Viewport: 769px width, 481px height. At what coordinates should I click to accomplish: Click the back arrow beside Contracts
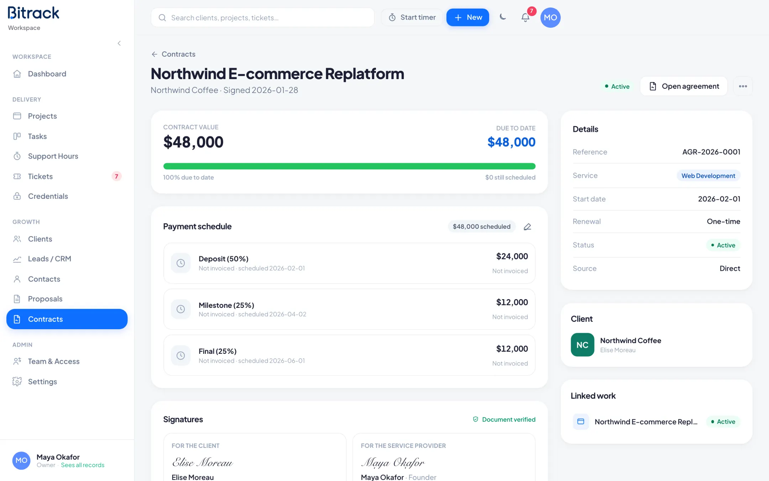pos(154,54)
